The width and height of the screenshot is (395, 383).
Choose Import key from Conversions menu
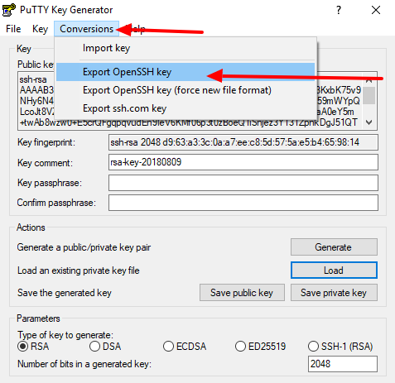click(185, 48)
